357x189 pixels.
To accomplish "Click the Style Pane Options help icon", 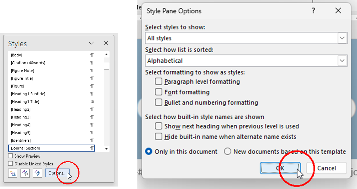I will (313, 11).
